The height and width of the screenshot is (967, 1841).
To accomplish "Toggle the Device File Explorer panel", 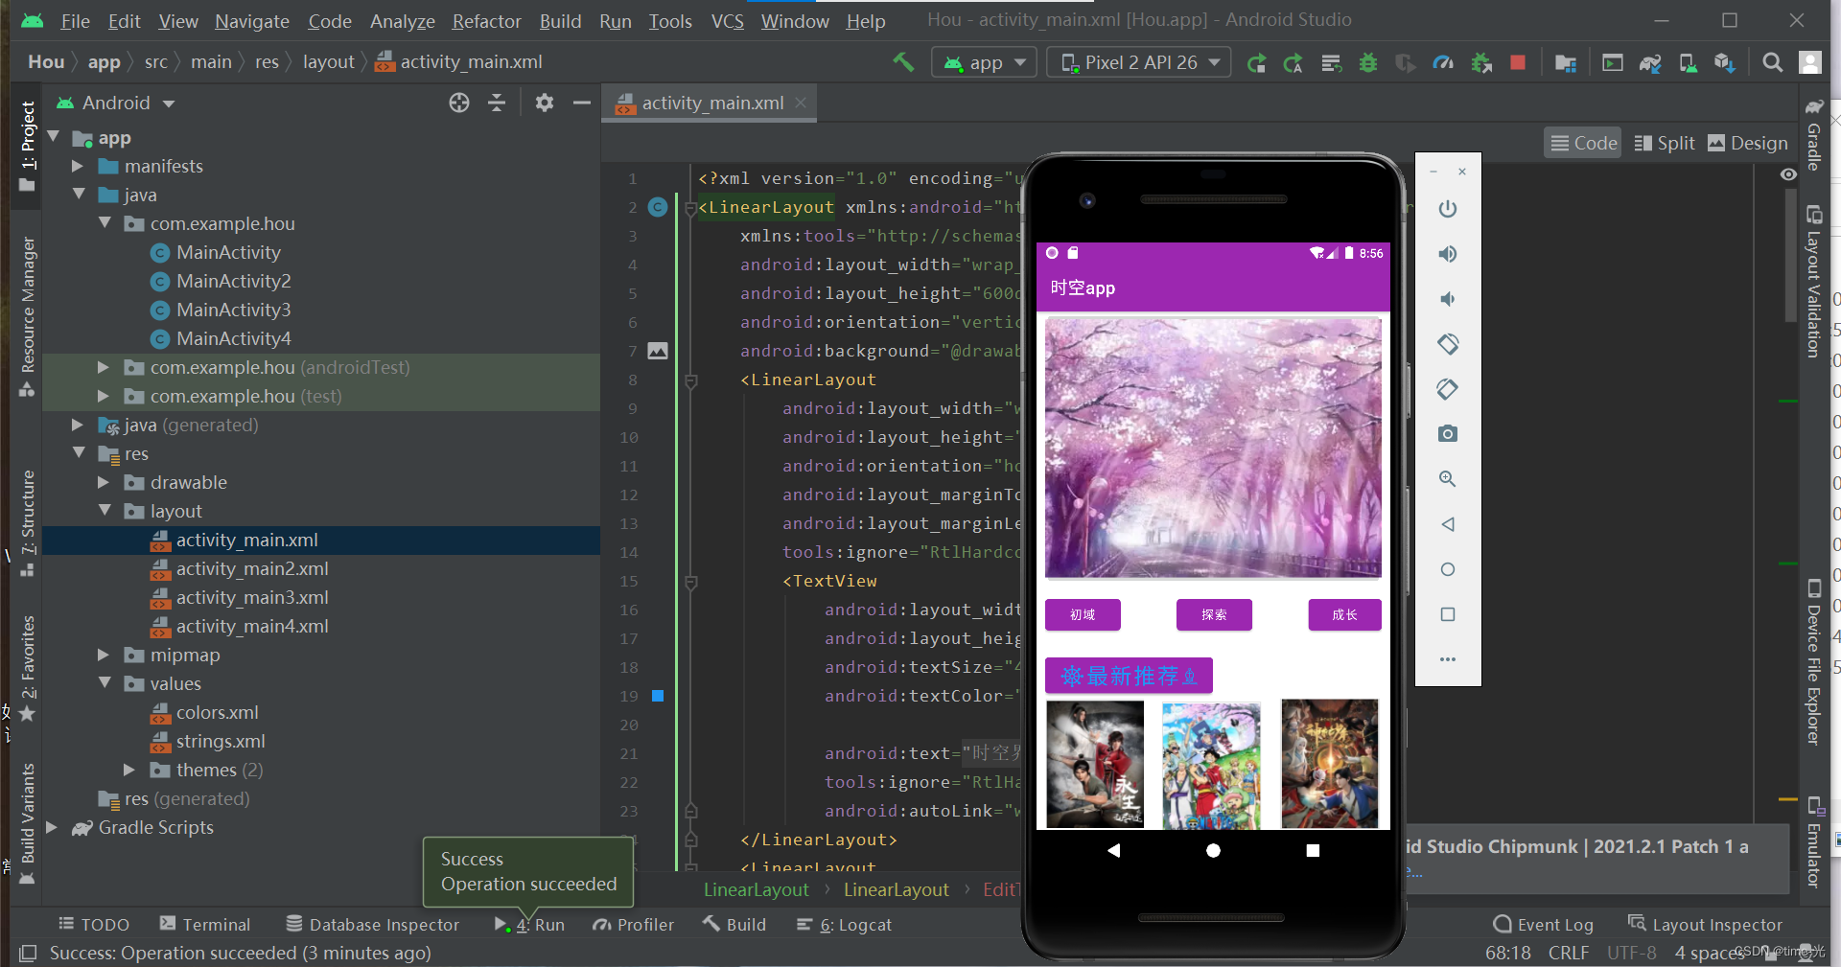I will click(x=1813, y=661).
